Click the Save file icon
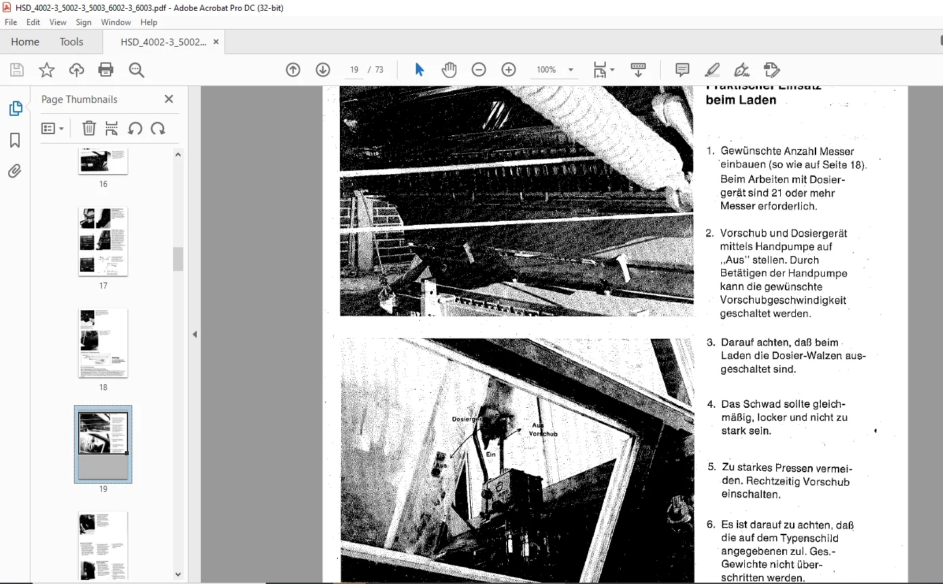 tap(17, 70)
